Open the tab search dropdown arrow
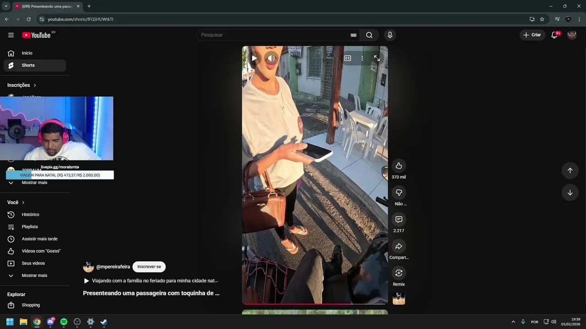 pos(6,6)
